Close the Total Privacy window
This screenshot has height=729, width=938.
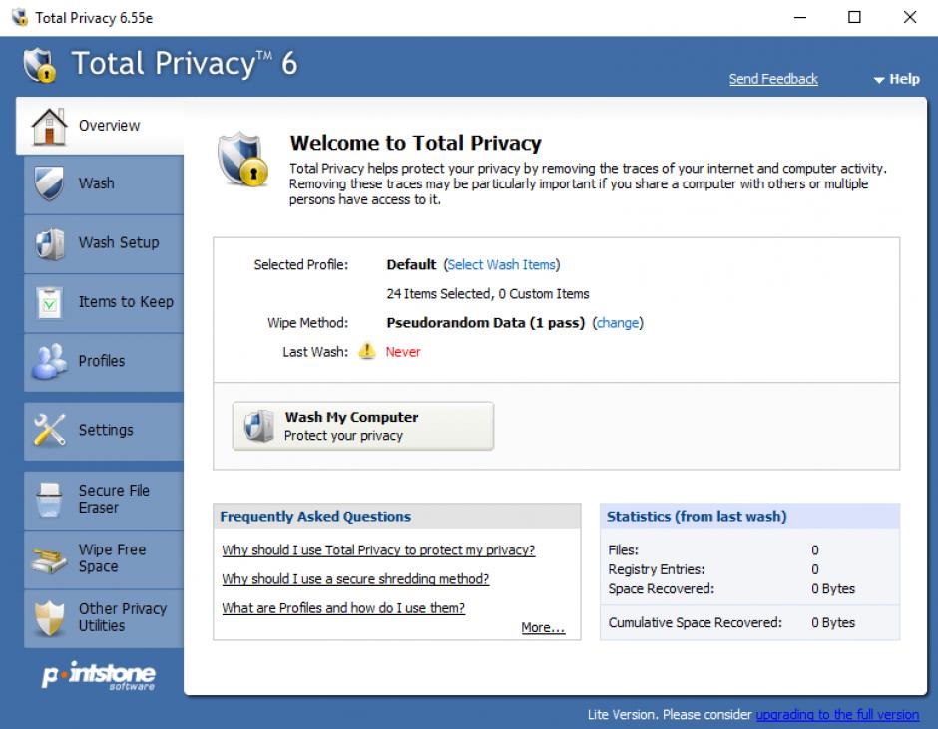coord(910,17)
